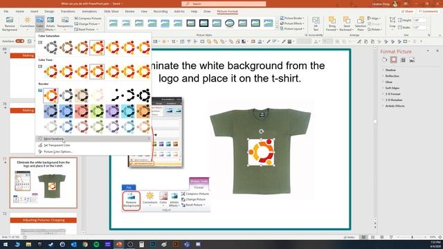
Task: Open the Align dropdown
Action: click(374, 19)
